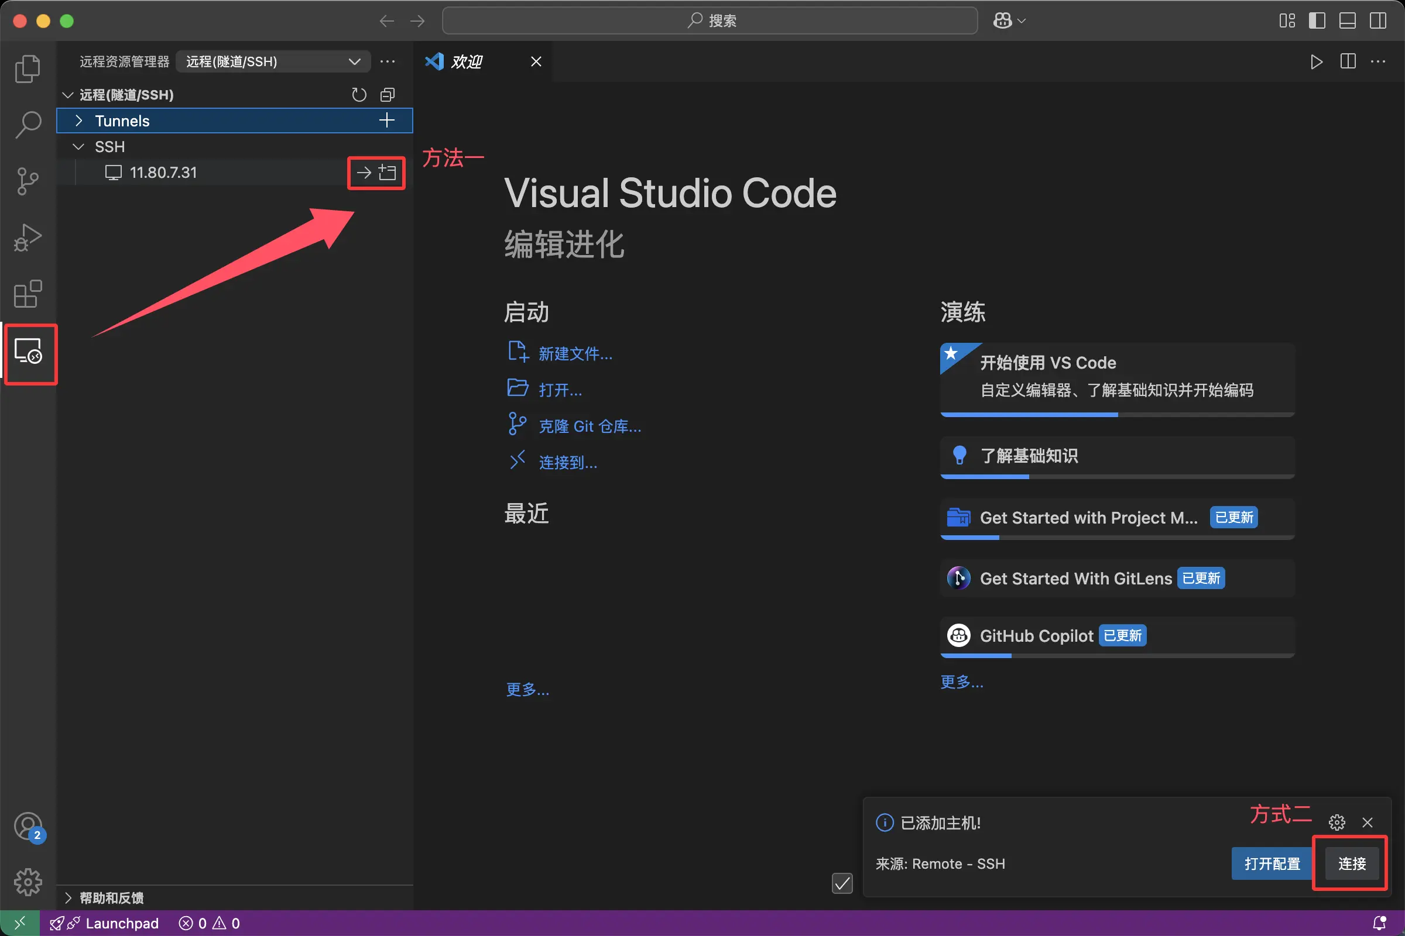Open the Extensions view
The height and width of the screenshot is (936, 1405).
tap(28, 294)
